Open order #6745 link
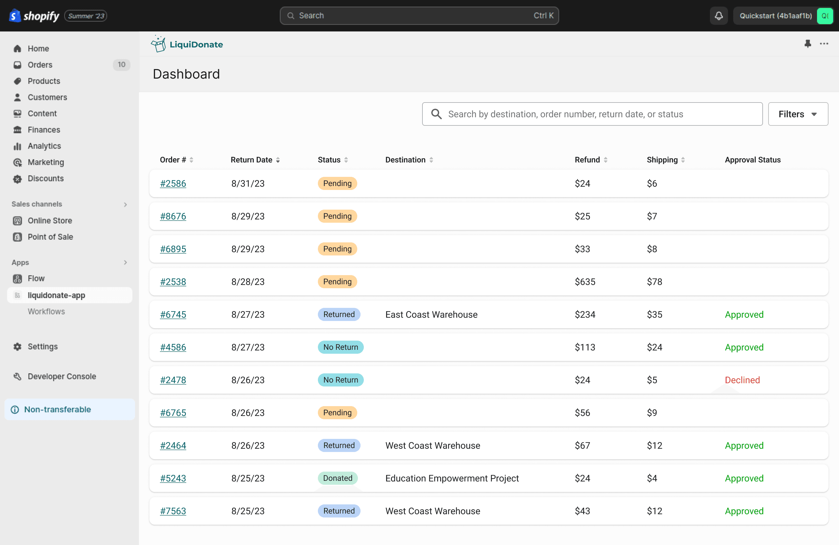This screenshot has width=839, height=545. [x=173, y=314]
